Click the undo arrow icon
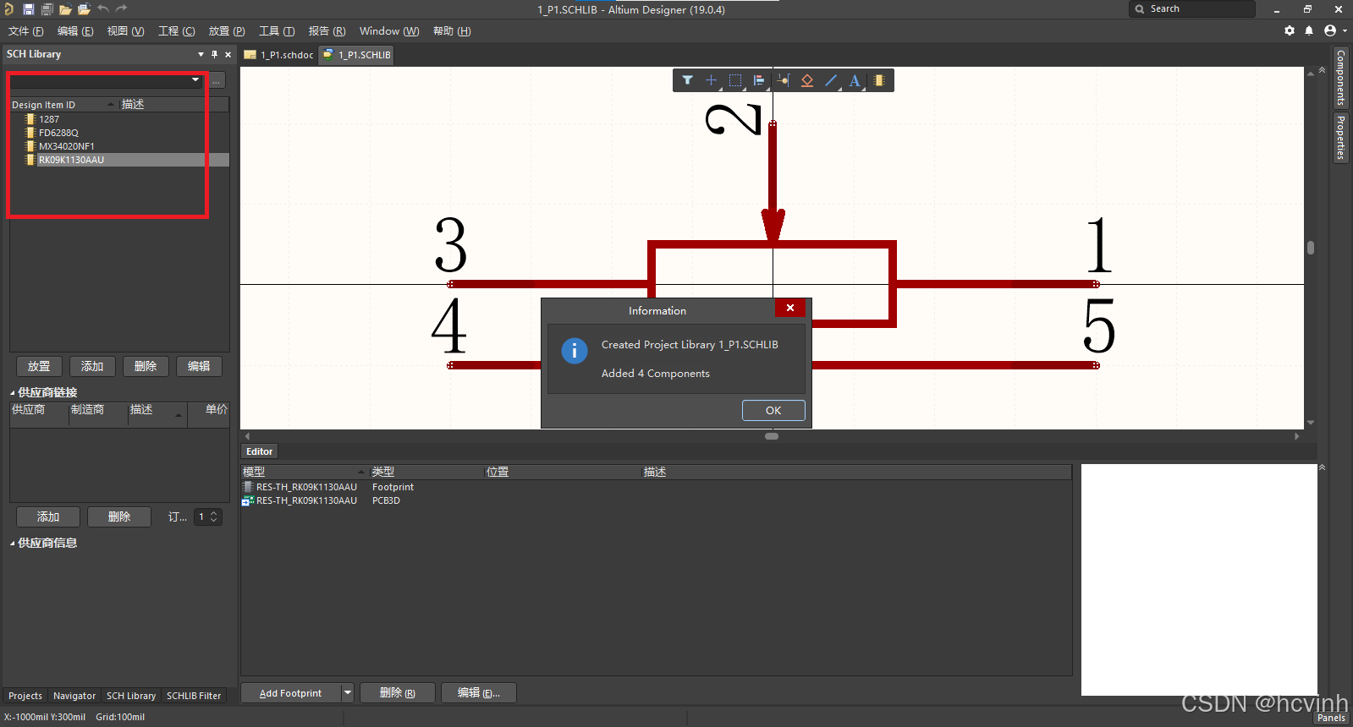The image size is (1353, 727). click(102, 9)
